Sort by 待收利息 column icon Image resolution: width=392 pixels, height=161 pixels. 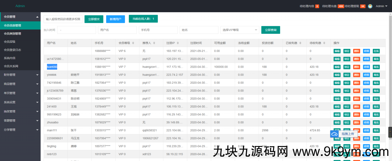(324, 43)
